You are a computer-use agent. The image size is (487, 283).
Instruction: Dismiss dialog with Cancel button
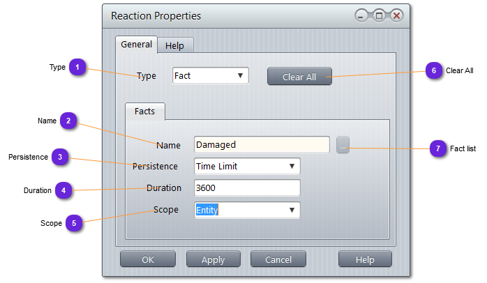point(278,259)
